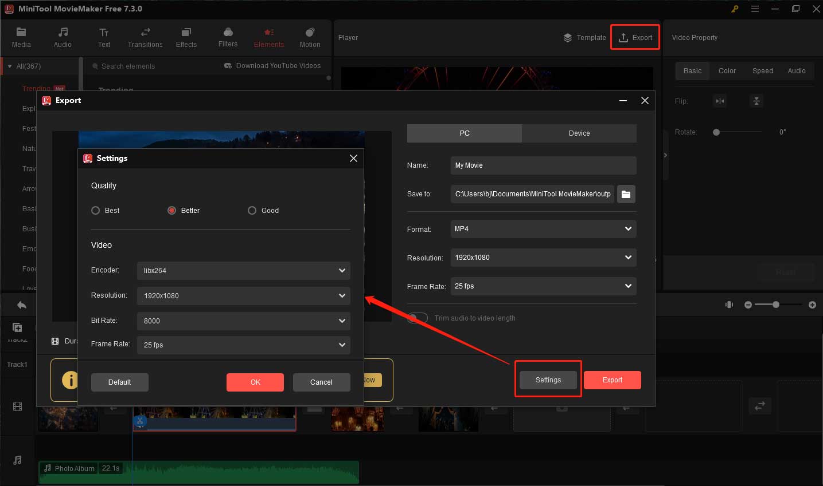Click the zoom out minus icon
The width and height of the screenshot is (823, 486).
[748, 305]
